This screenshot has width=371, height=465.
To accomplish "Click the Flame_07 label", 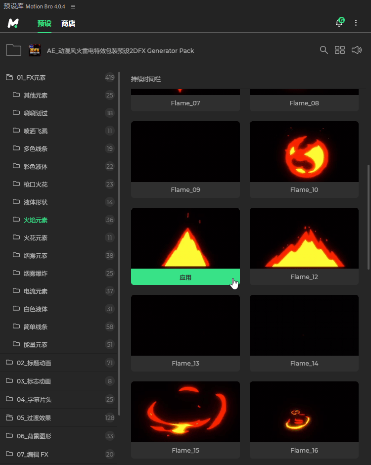I will [x=185, y=103].
